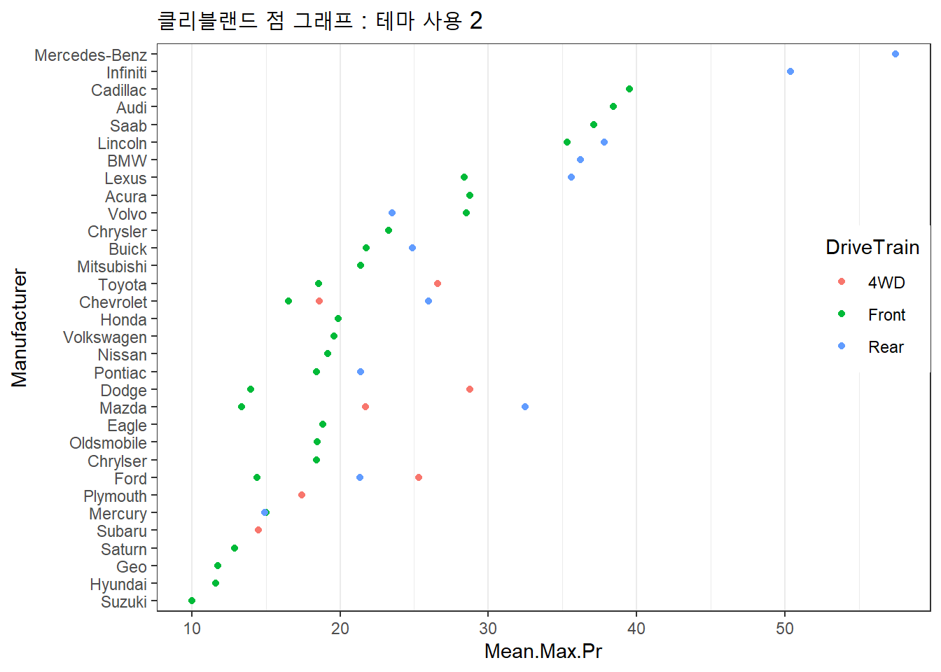Viewport: 941px width, 672px height.
Task: Click the green Hyundai data point
Action: pos(216,583)
